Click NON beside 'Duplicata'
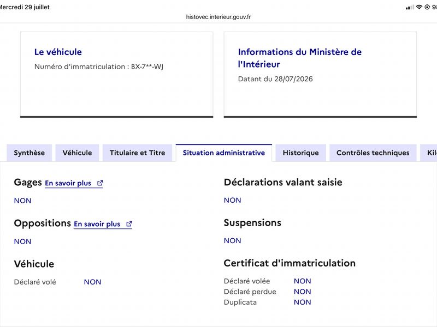Viewport: 437px width, 327px height. [303, 302]
